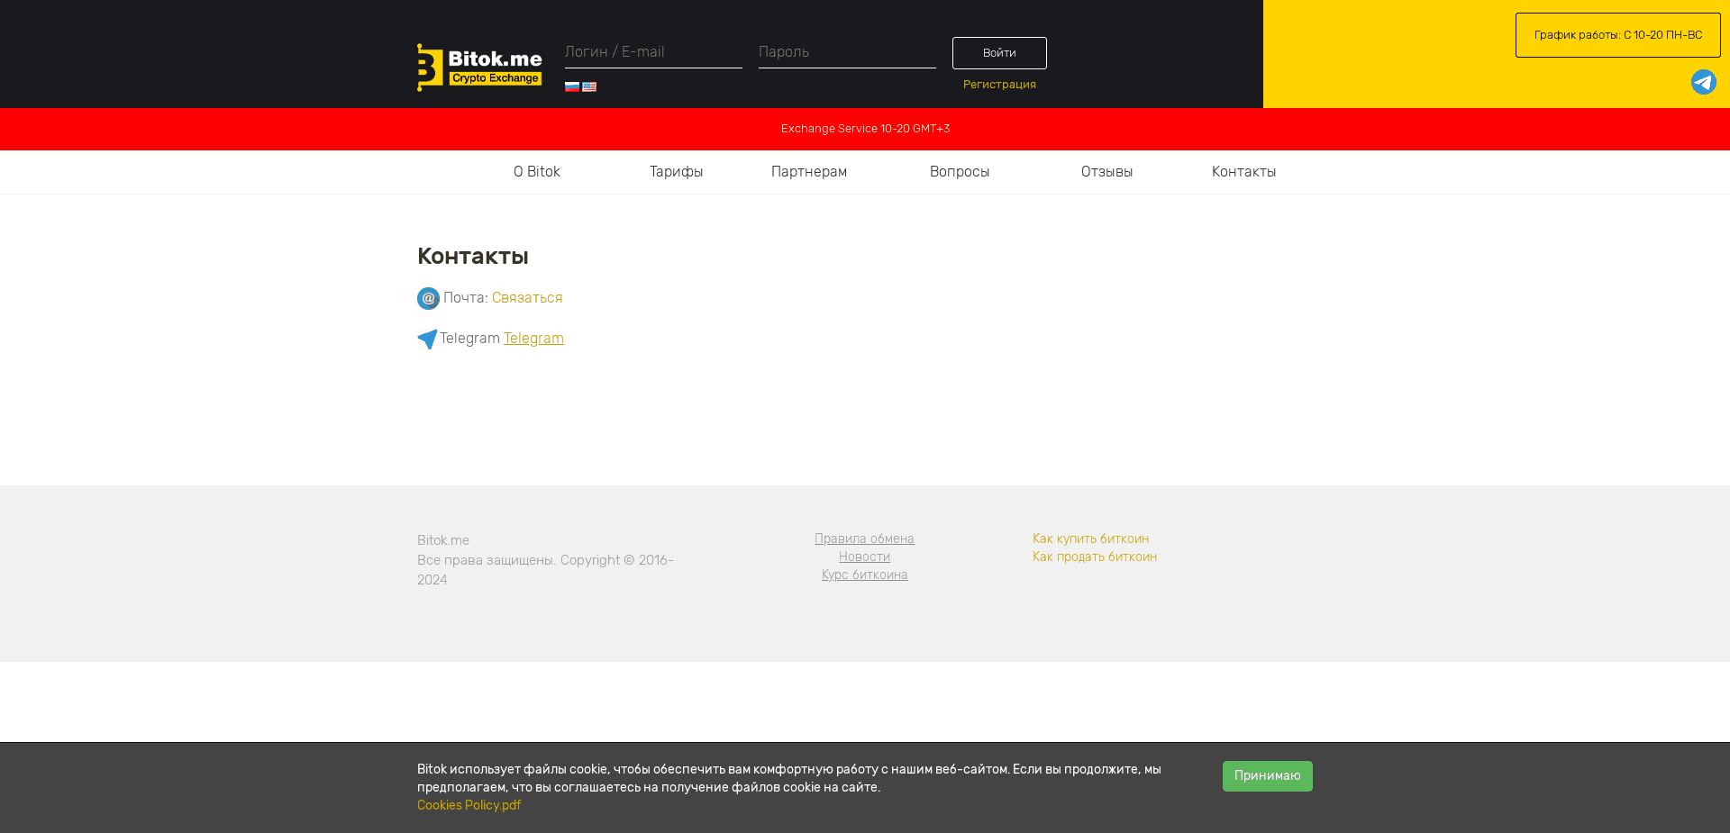Screen dimensions: 1730x833
Task: Switch site language using Russian flag icon
Action: click(x=572, y=86)
